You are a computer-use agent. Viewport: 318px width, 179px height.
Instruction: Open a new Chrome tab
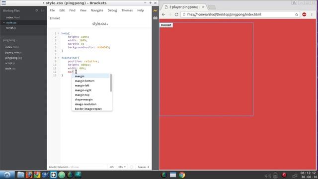pyautogui.click(x=212, y=7)
